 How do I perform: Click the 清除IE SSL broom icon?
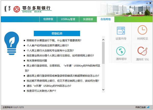click(142, 51)
